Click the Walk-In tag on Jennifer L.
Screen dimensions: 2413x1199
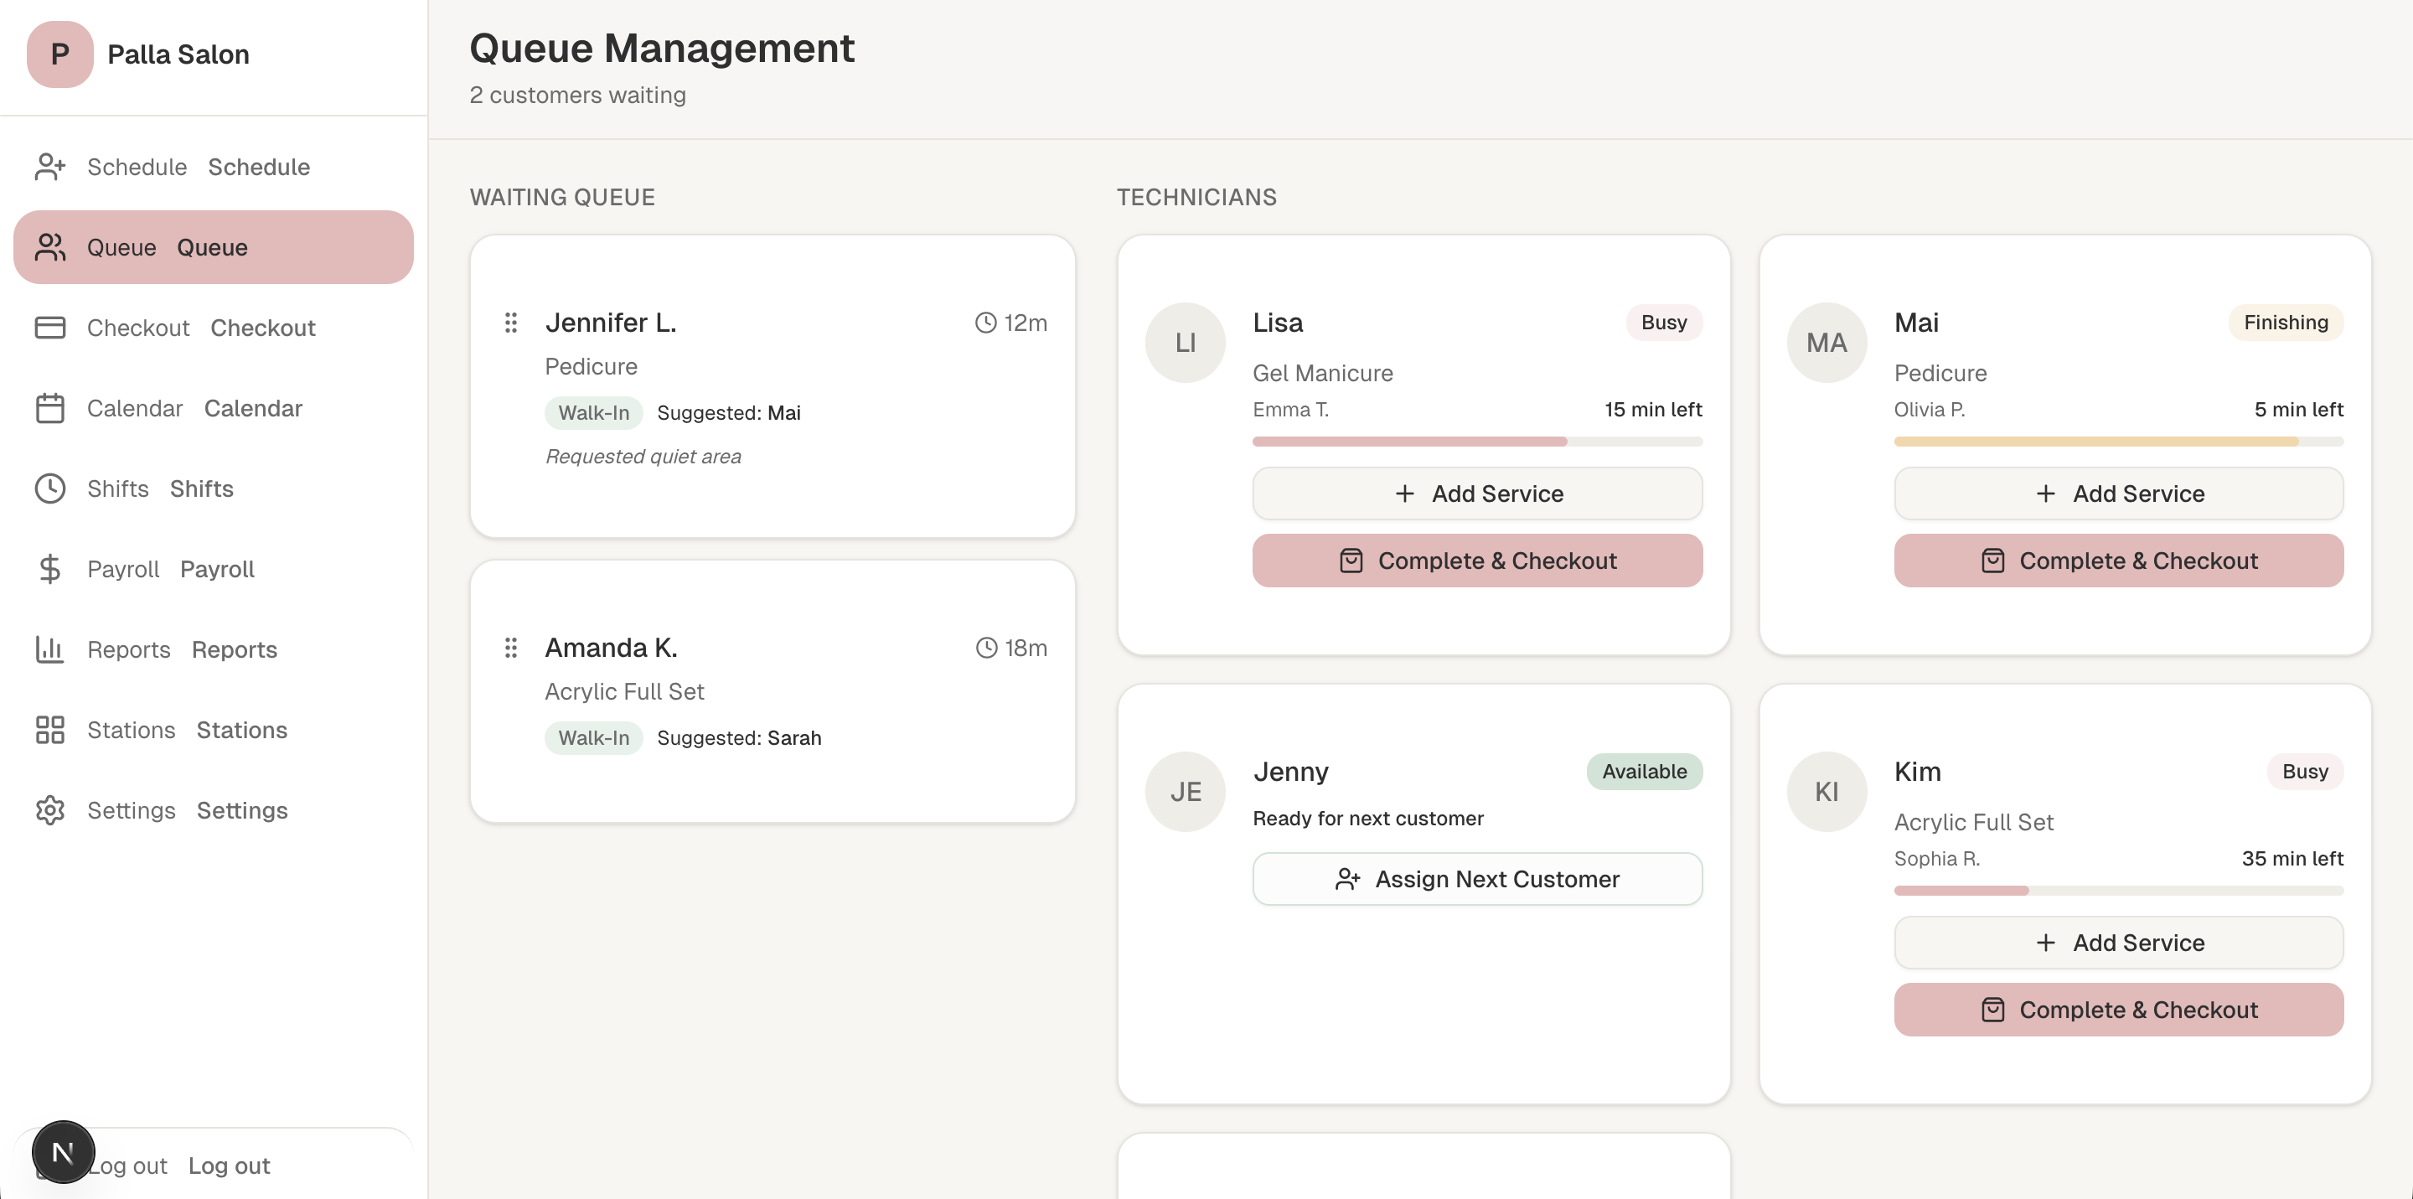[594, 413]
